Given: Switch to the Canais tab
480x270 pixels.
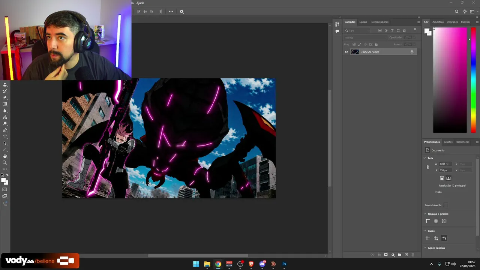Looking at the screenshot, I should click(363, 22).
